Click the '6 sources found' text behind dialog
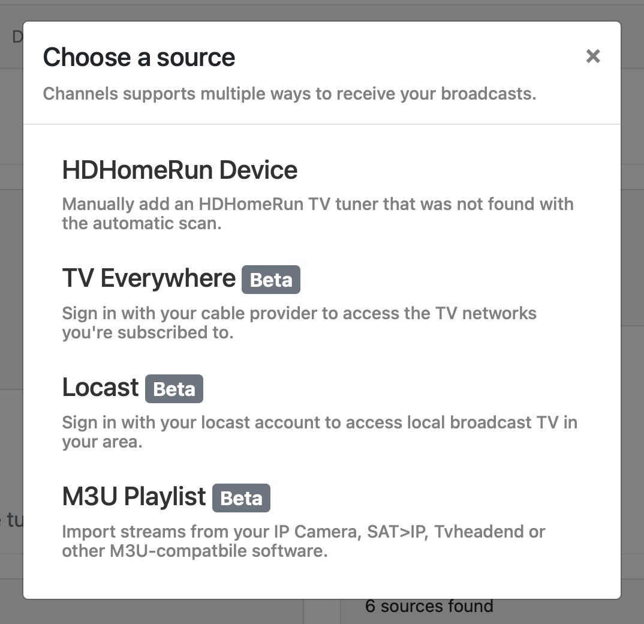 [429, 607]
